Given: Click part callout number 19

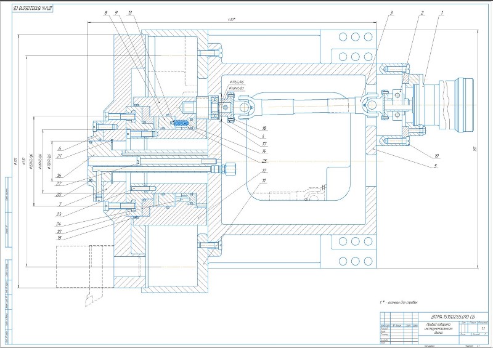Looking at the screenshot, I should click(436, 156).
